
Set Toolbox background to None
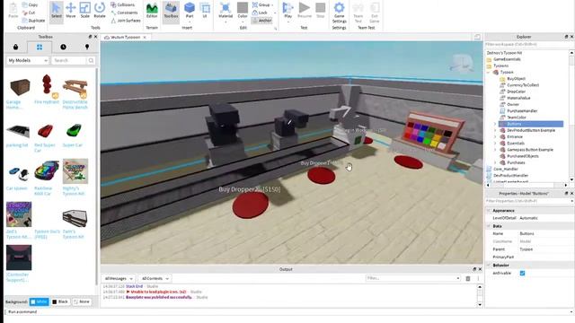point(82,301)
